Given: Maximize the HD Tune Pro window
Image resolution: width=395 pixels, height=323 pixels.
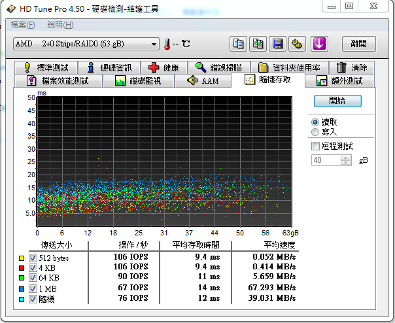Looking at the screenshot, I should tap(349, 7).
